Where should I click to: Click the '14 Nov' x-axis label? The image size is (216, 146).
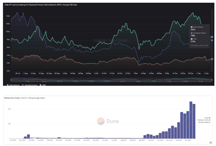pos(143,73)
